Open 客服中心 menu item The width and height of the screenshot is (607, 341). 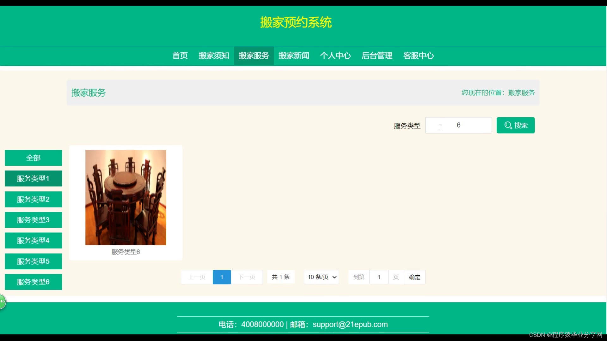(418, 56)
